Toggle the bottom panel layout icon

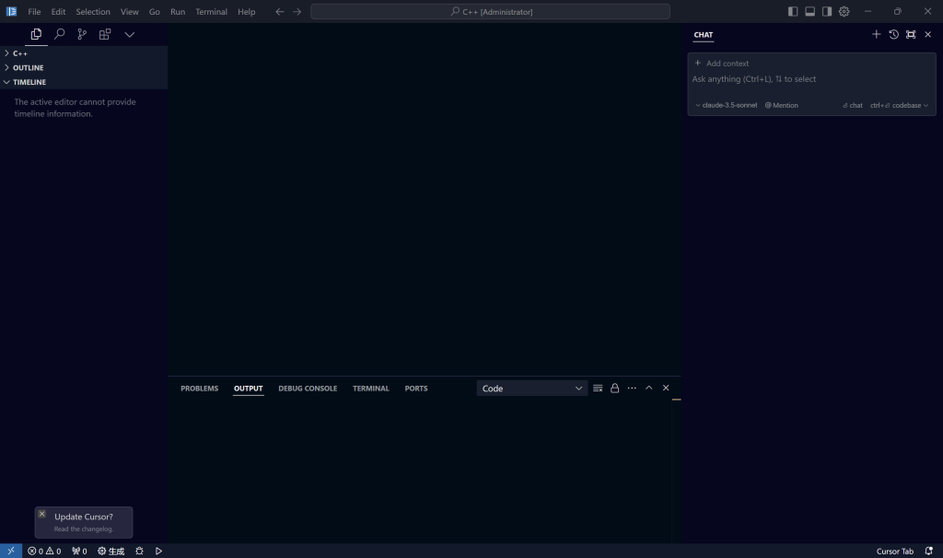click(810, 11)
